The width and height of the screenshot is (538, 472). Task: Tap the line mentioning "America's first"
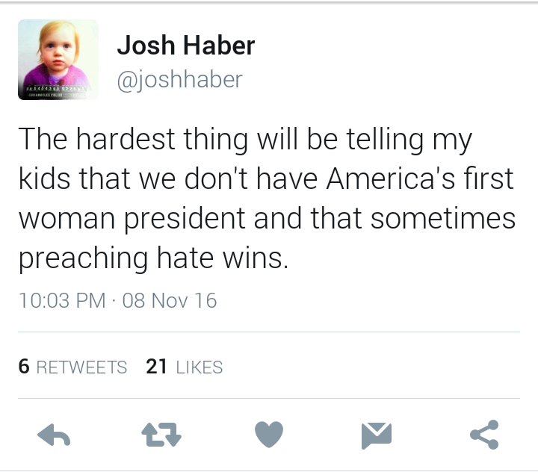tap(266, 179)
